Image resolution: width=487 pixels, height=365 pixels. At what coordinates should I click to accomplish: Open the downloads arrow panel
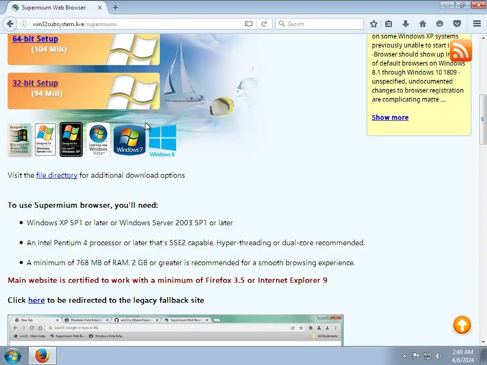point(405,24)
